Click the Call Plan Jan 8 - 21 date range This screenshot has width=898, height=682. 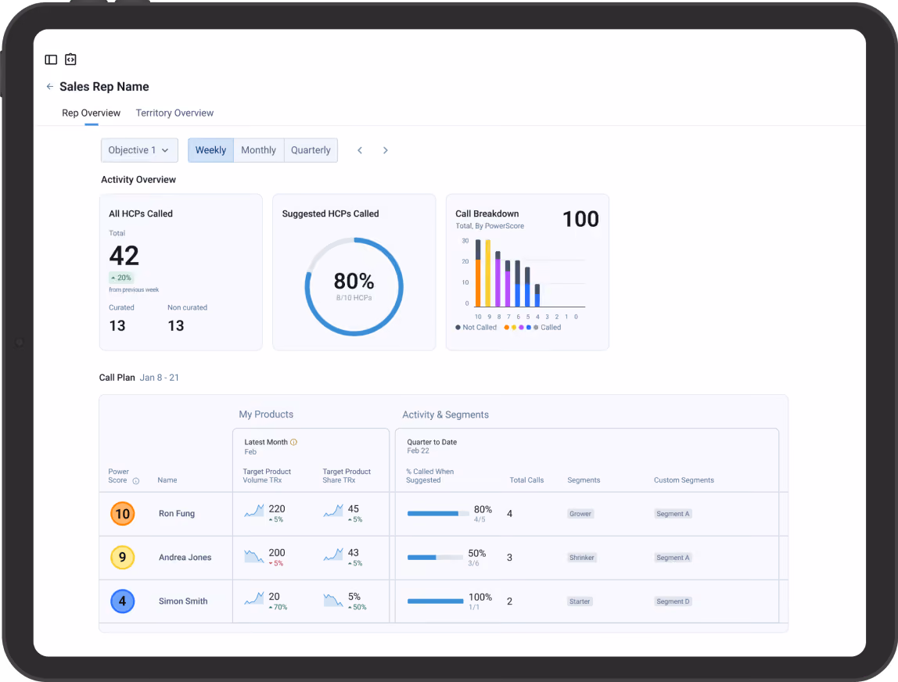160,377
